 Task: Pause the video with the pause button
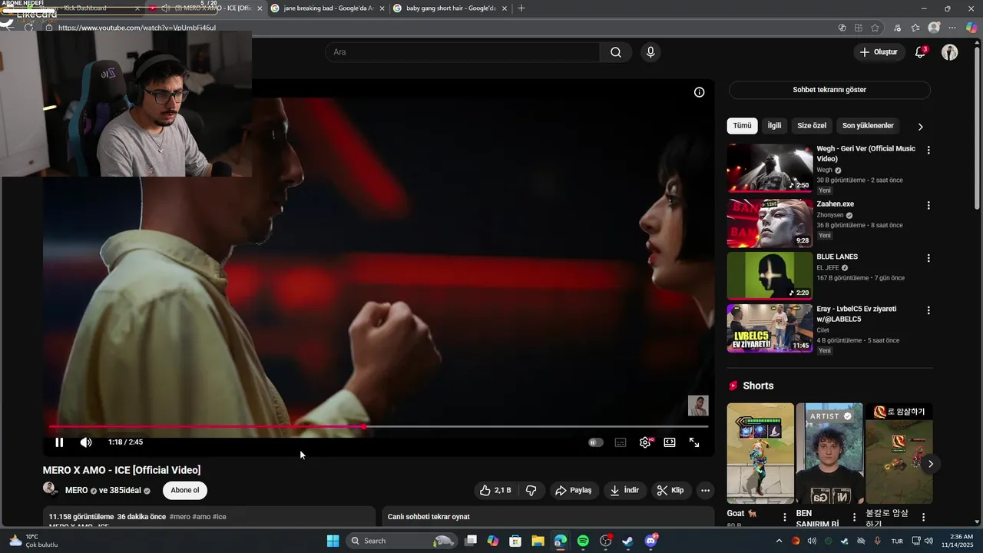click(59, 442)
